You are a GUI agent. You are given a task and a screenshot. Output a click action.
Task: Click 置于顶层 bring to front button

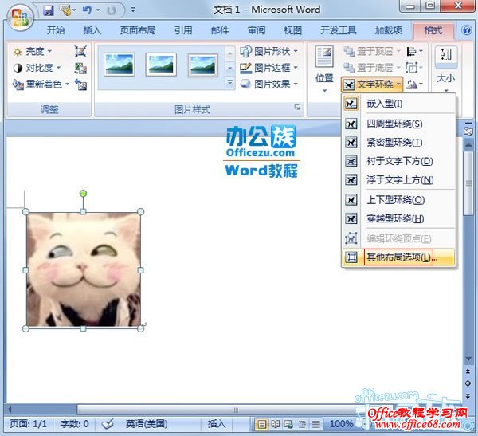click(x=371, y=51)
